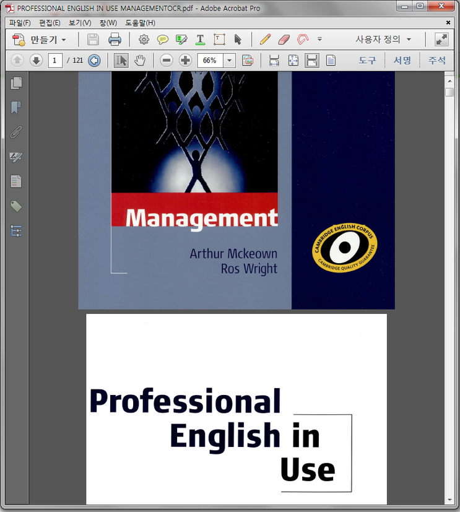Image resolution: width=460 pixels, height=512 pixels.
Task: Add a sticky note comment
Action: (163, 40)
